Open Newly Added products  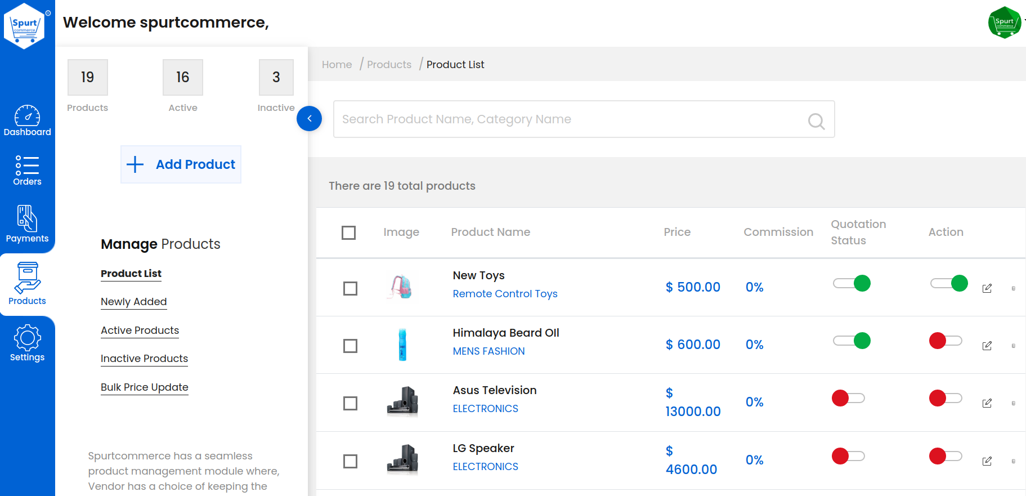coord(134,302)
